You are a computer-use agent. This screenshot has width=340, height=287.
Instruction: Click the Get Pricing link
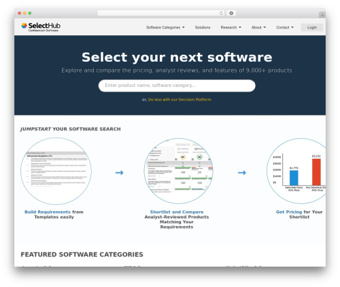tap(289, 212)
